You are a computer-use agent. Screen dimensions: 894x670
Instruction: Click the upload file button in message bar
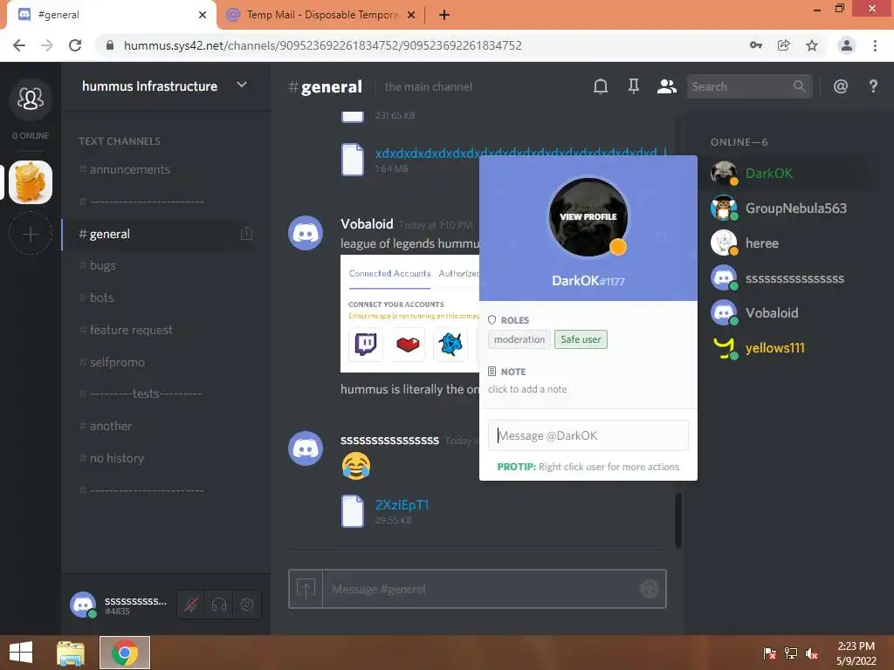pyautogui.click(x=306, y=589)
